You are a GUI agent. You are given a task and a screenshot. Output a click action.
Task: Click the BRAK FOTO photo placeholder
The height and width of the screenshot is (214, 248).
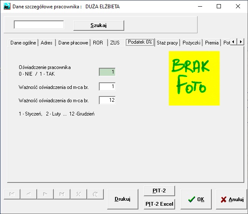coord(194,78)
